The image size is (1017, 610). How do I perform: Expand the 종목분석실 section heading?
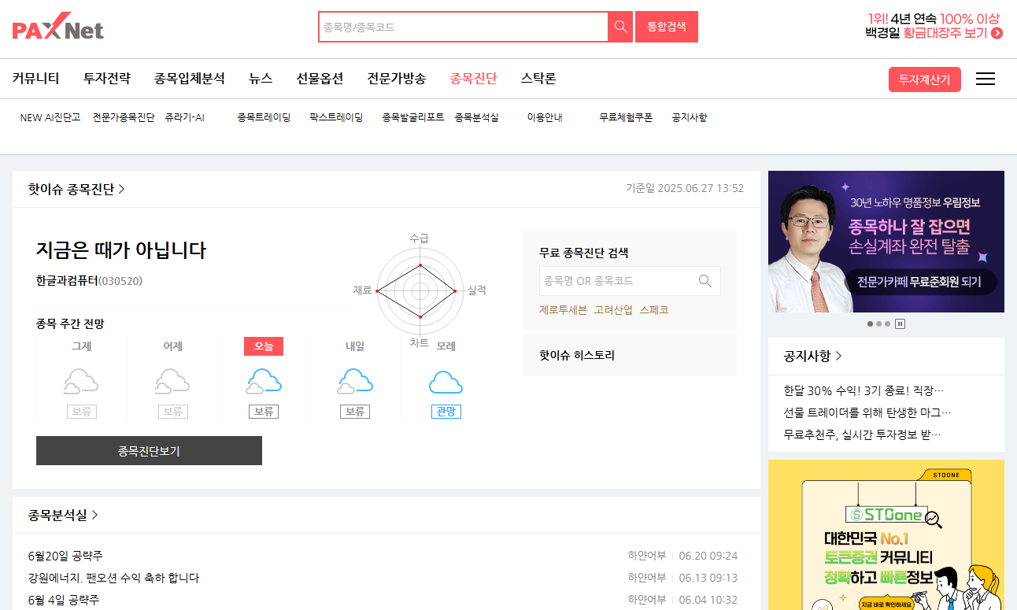click(64, 515)
